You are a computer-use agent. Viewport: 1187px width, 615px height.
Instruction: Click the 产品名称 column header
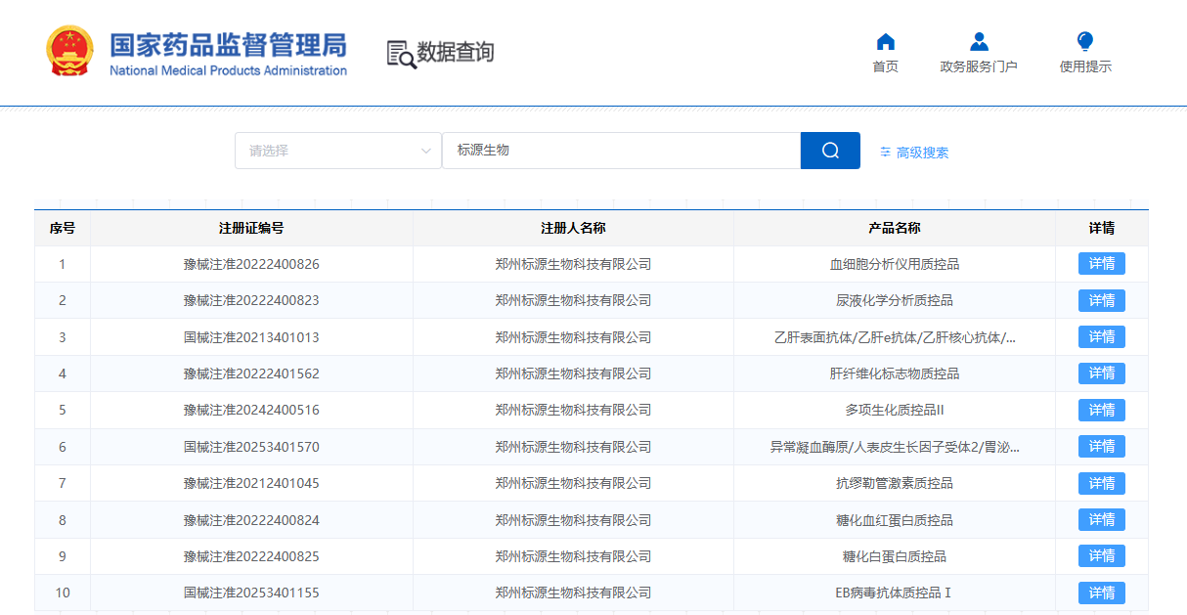click(x=894, y=228)
